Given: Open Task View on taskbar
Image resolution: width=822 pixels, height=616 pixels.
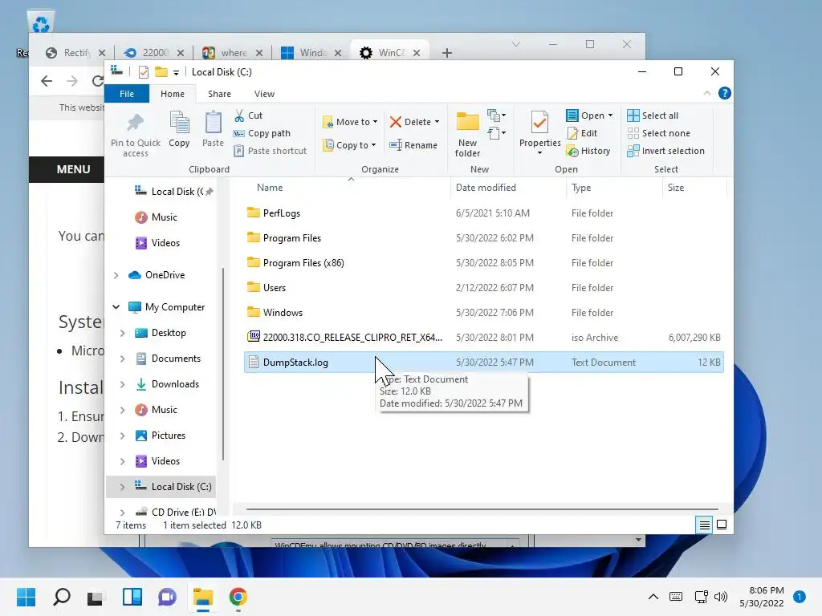Looking at the screenshot, I should (x=96, y=597).
